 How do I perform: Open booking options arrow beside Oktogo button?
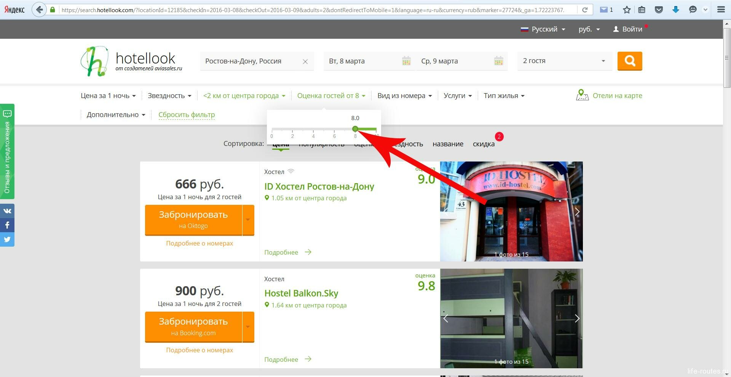coord(248,220)
